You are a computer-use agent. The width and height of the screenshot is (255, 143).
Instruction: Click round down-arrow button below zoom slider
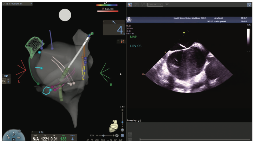(x=122, y=130)
